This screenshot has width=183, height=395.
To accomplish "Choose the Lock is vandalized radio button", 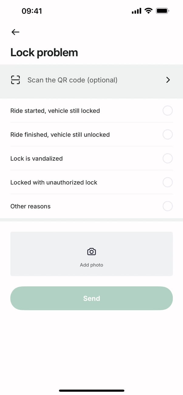I will (x=168, y=158).
